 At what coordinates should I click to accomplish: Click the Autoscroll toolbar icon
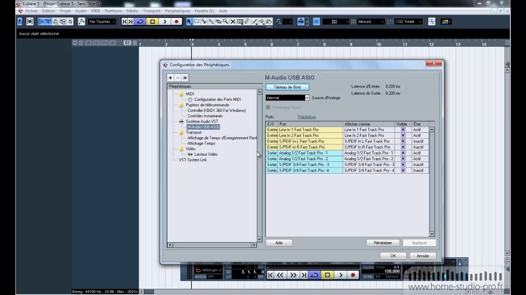301,22
